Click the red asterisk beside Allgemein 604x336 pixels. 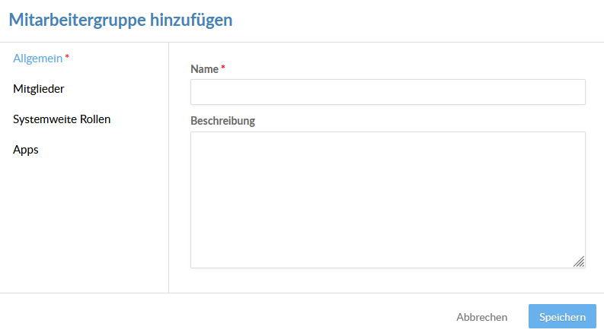pos(67,56)
